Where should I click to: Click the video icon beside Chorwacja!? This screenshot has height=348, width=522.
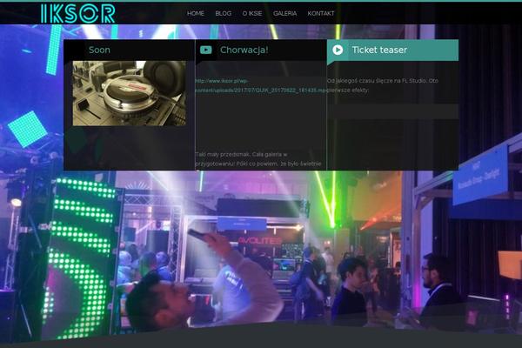point(205,50)
